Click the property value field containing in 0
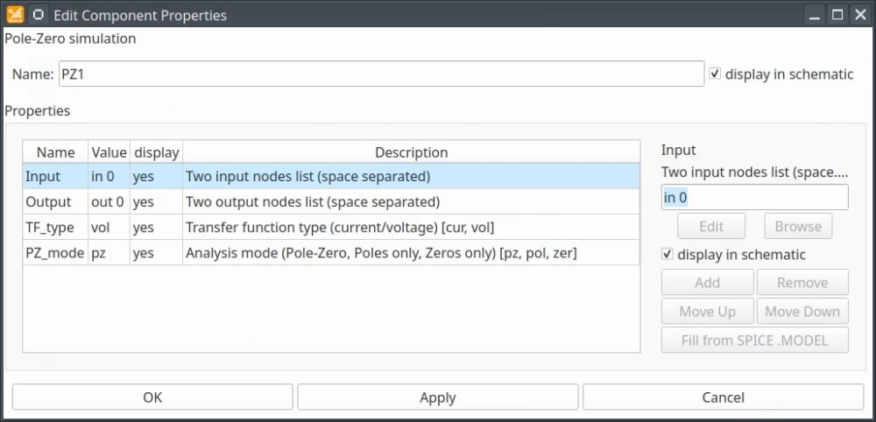Image resolution: width=876 pixels, height=422 pixels. pos(755,197)
